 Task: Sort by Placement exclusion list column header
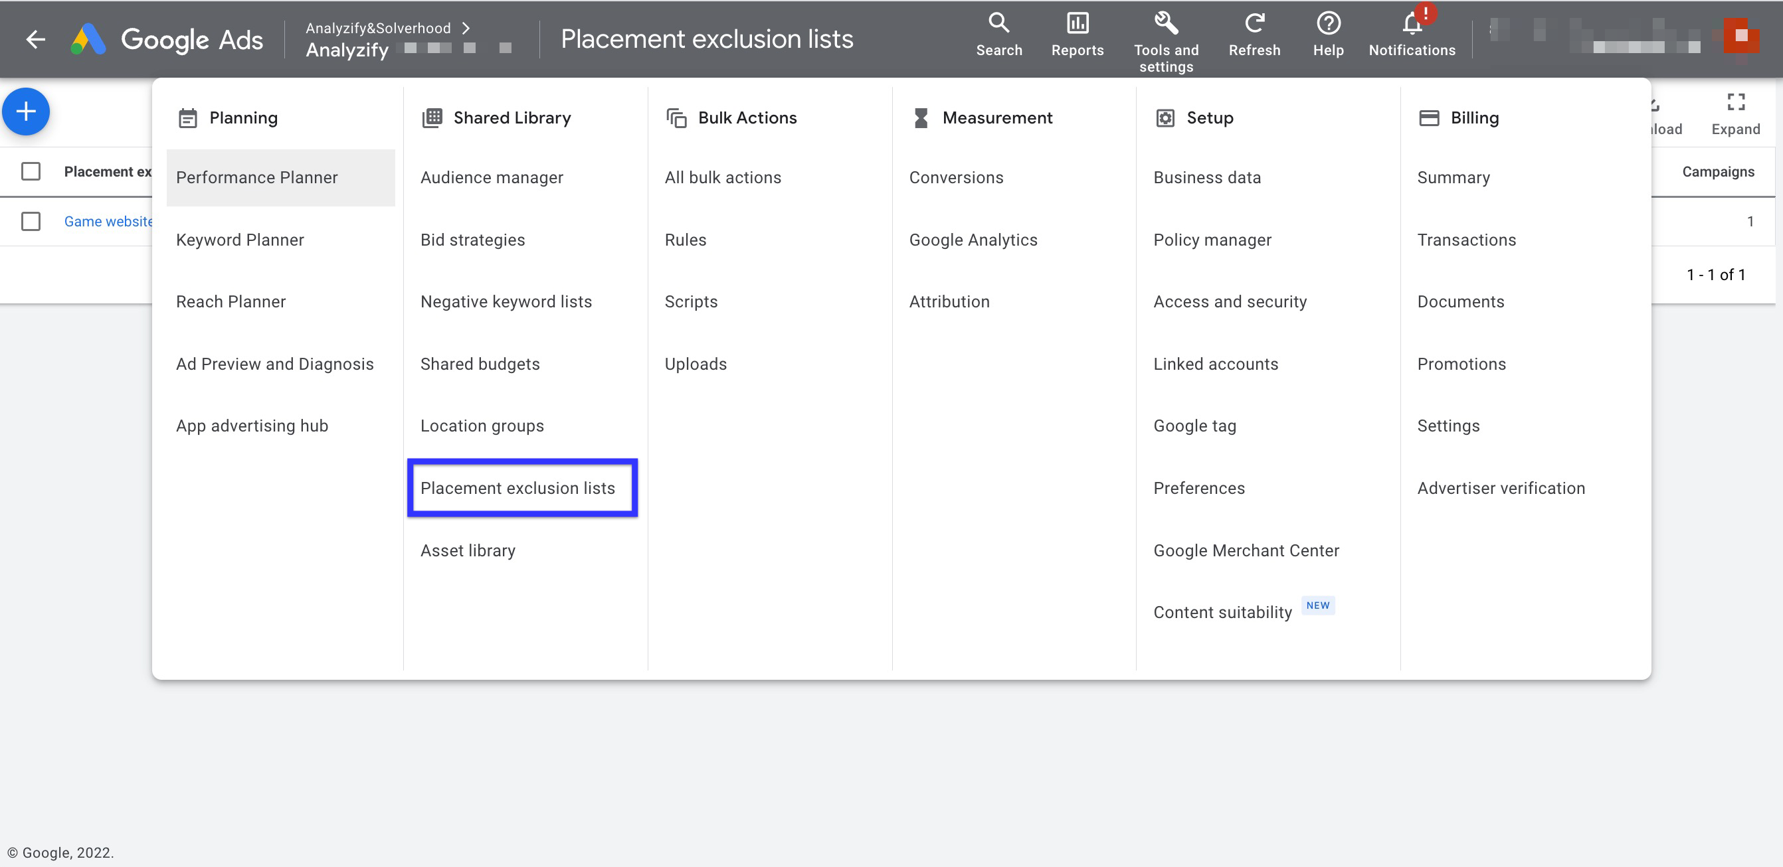(x=108, y=171)
